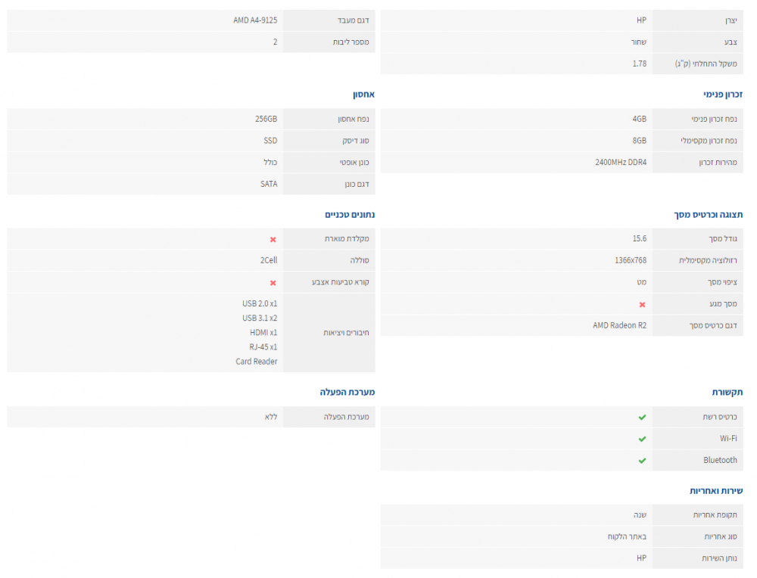
Task: Click the AMD A4-9125 processor model value
Action: click(x=255, y=20)
